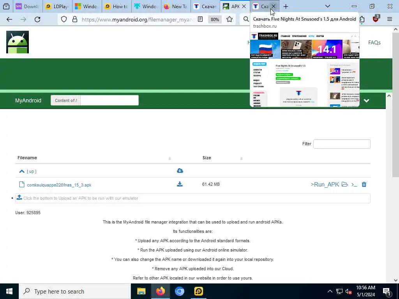Open the notification center icon
This screenshot has height=299, width=399.
pos(387,291)
